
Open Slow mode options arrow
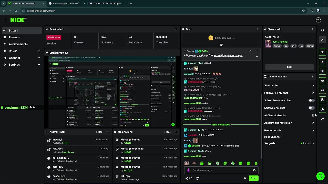click(313, 85)
